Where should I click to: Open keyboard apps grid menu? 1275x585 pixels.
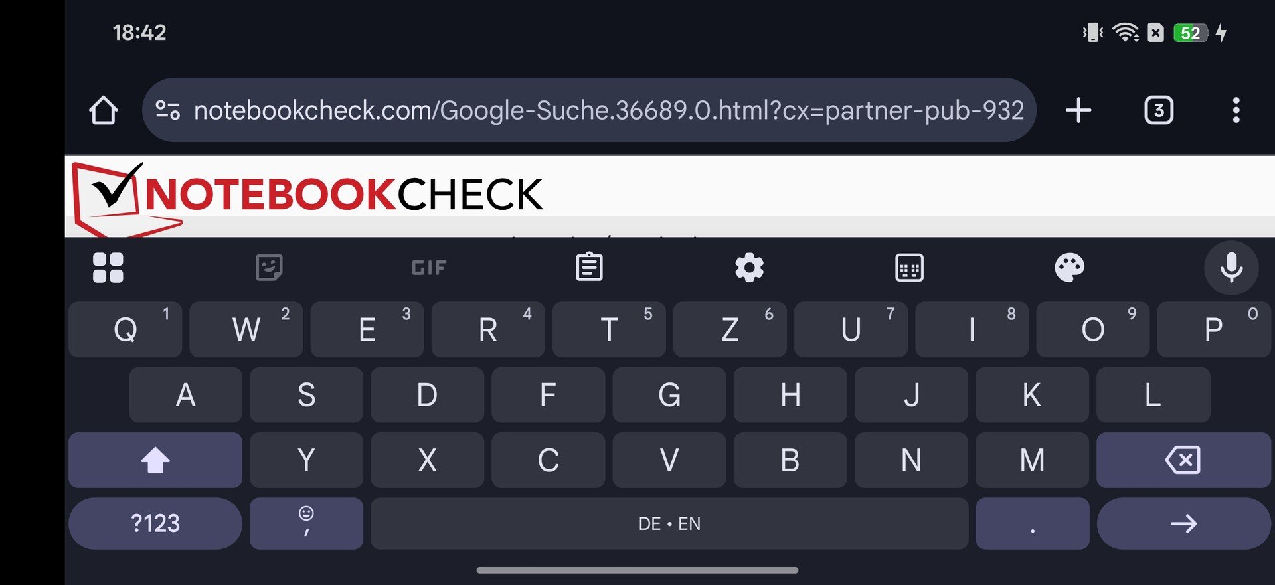[108, 268]
